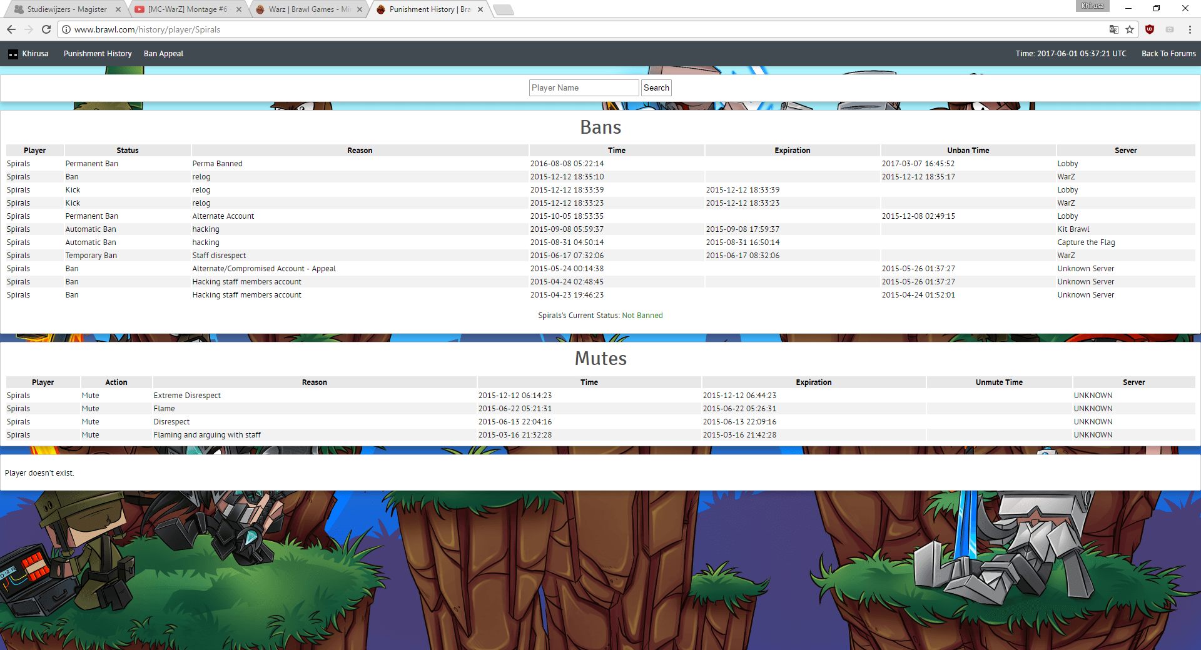The width and height of the screenshot is (1201, 650).
Task: Focus the Player Name search field
Action: (x=583, y=88)
